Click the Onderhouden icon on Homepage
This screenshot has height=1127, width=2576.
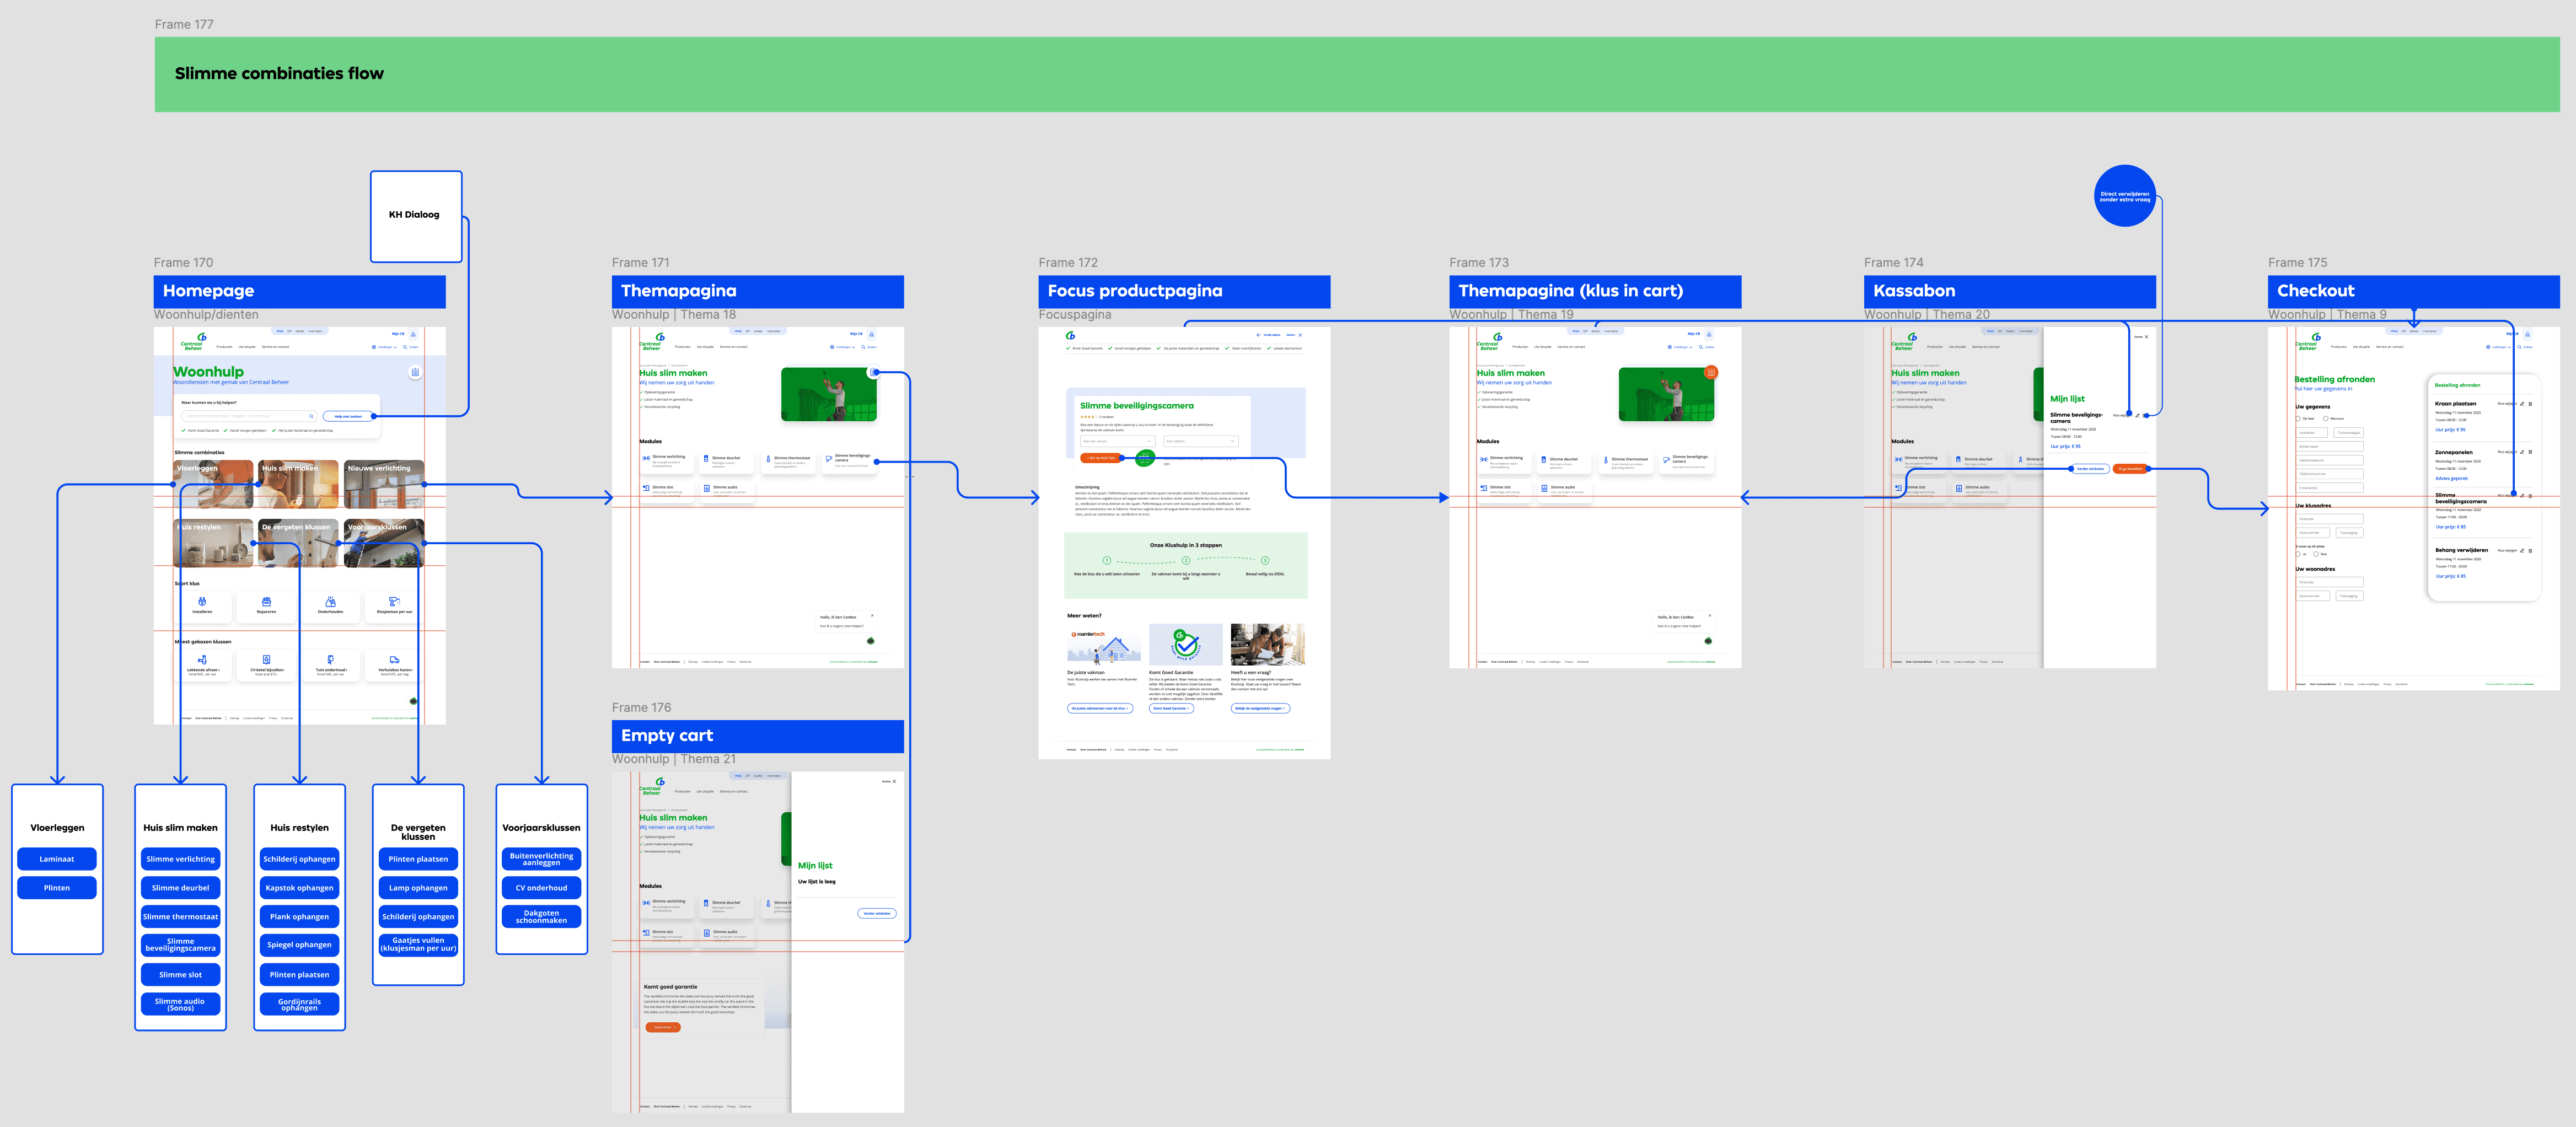coord(330,601)
